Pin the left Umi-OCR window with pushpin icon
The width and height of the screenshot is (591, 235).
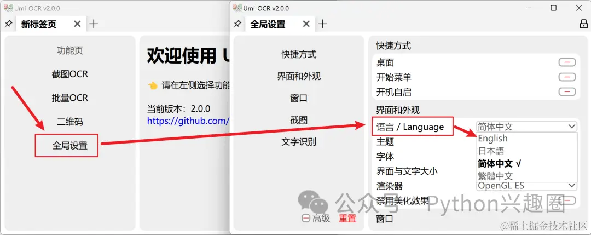click(x=8, y=24)
